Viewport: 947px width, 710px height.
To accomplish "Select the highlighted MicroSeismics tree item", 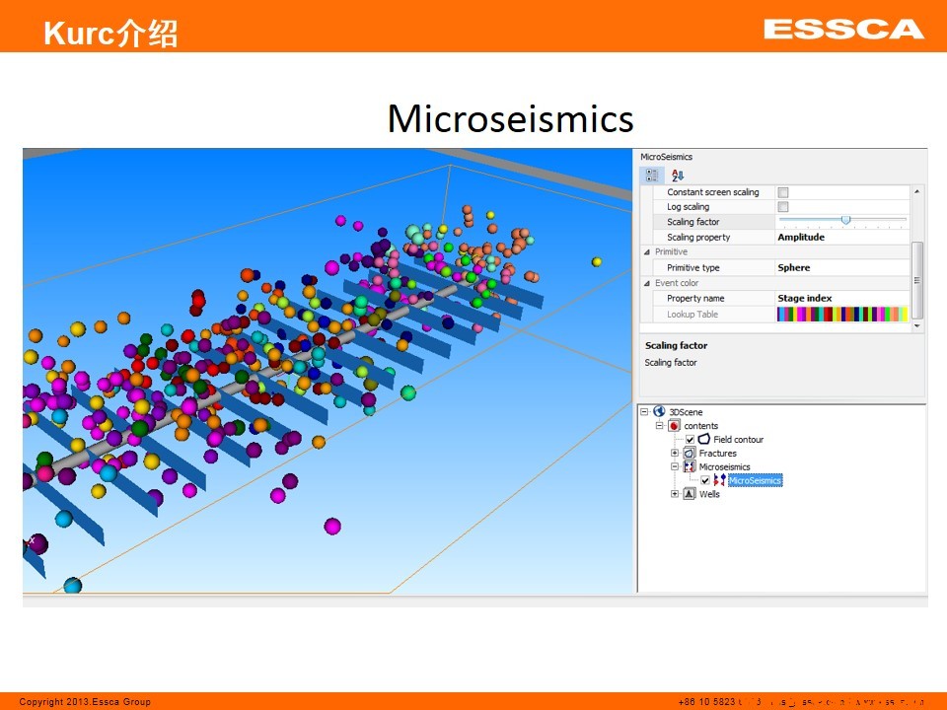I will 755,480.
